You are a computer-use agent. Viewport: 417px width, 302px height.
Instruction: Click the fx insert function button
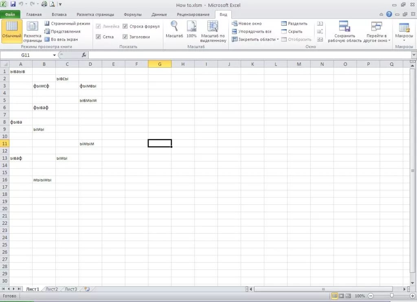(84, 55)
